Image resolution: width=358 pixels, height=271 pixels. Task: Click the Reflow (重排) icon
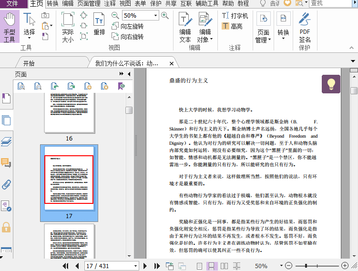click(99, 24)
